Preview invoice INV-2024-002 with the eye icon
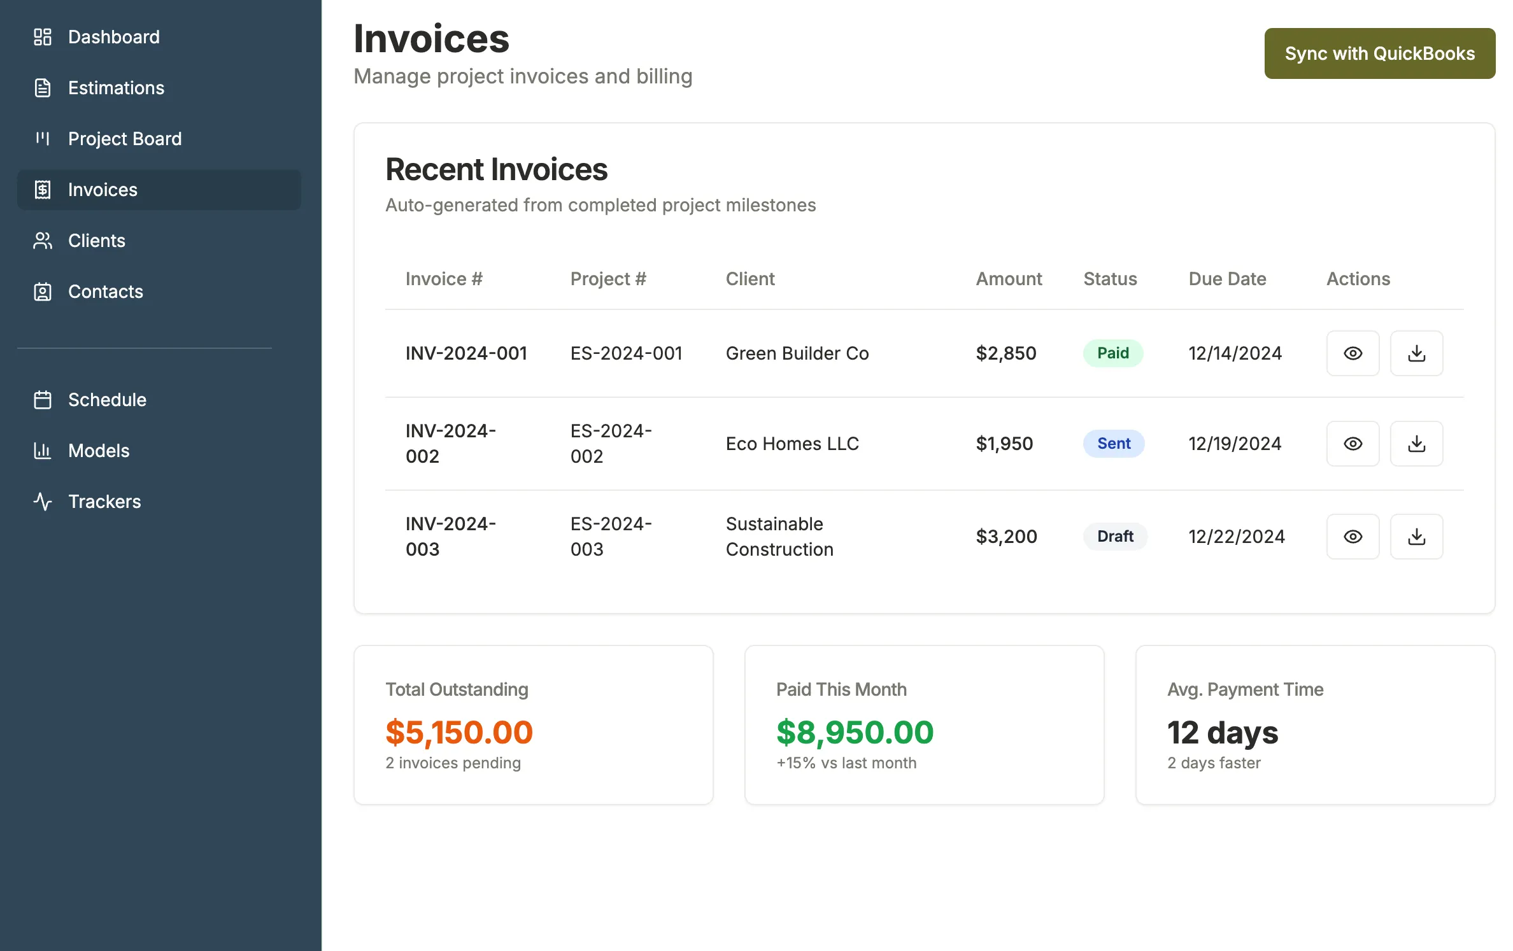The height and width of the screenshot is (951, 1513). click(x=1353, y=443)
